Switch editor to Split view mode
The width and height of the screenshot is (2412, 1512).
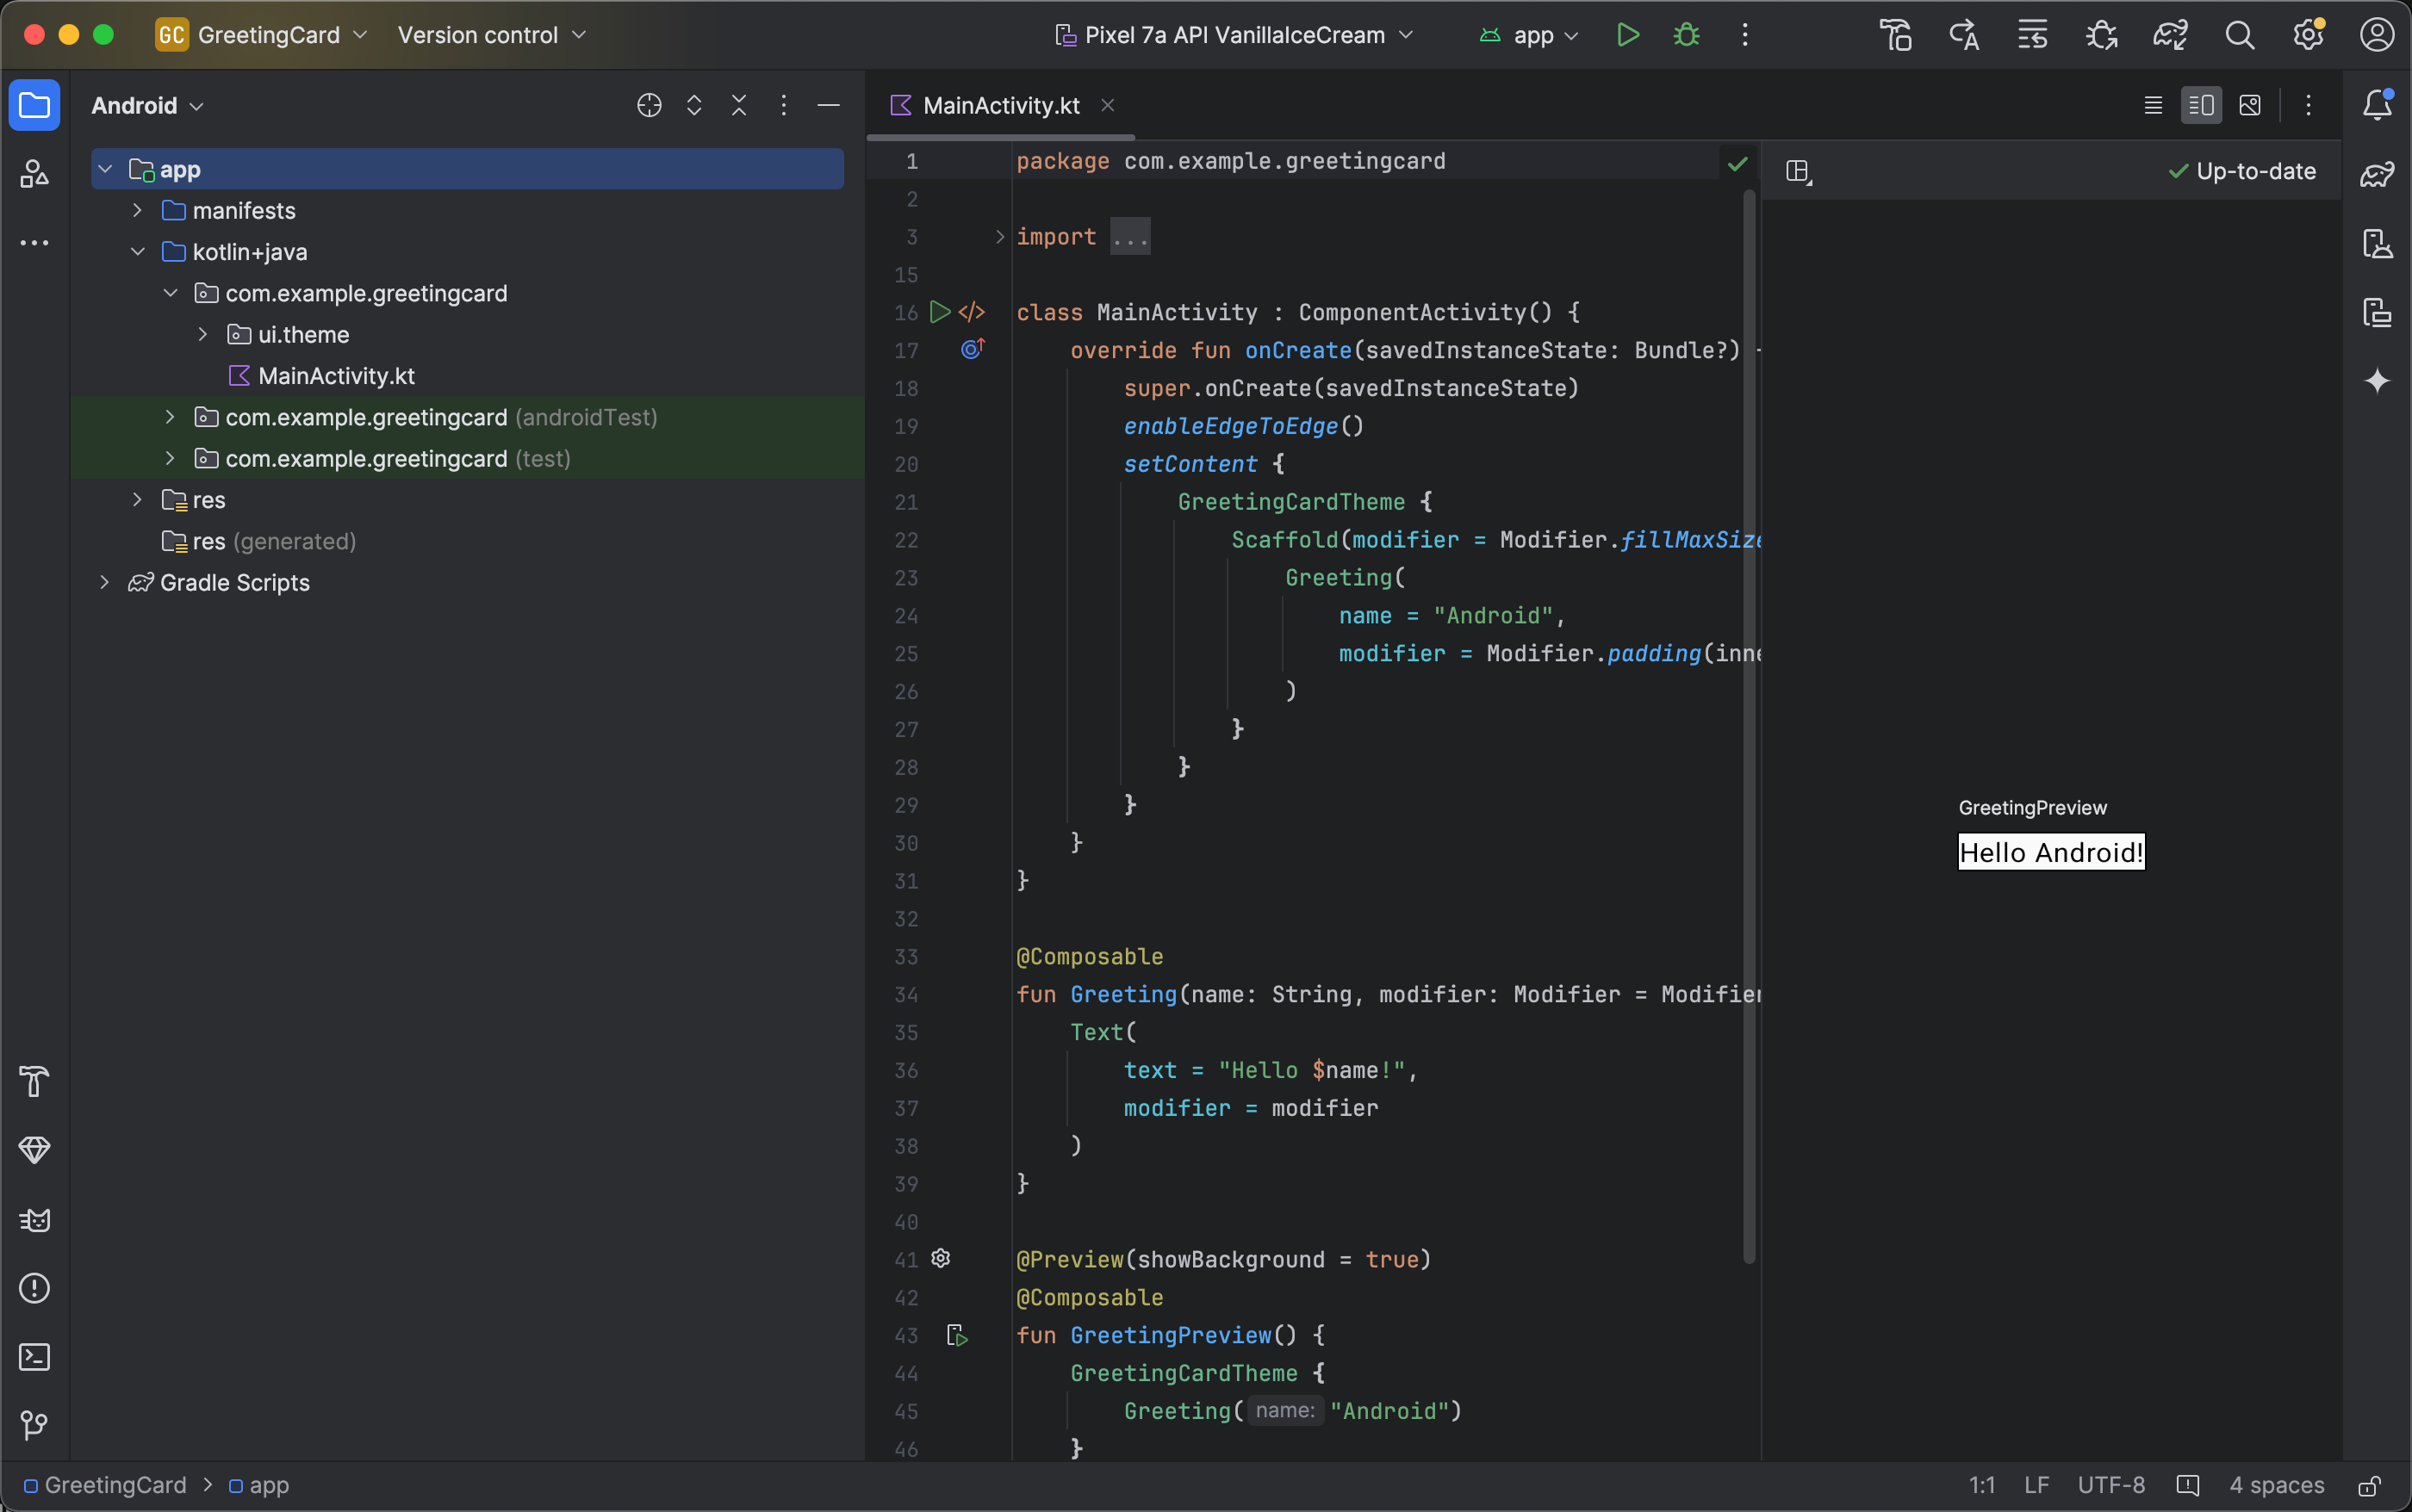[2202, 105]
